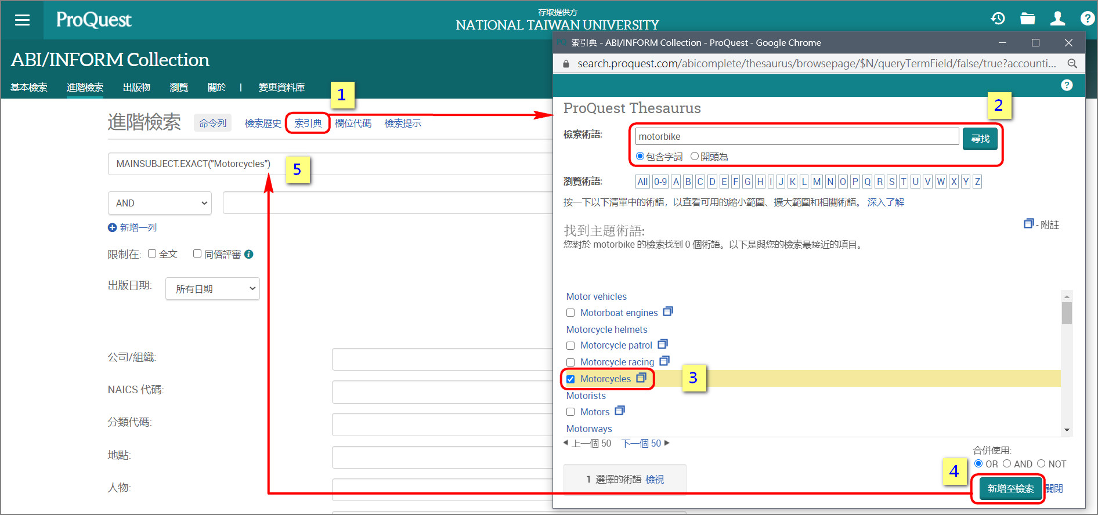Image resolution: width=1098 pixels, height=515 pixels.
Task: Open the hamburger menu in ProQuest header
Action: click(22, 20)
